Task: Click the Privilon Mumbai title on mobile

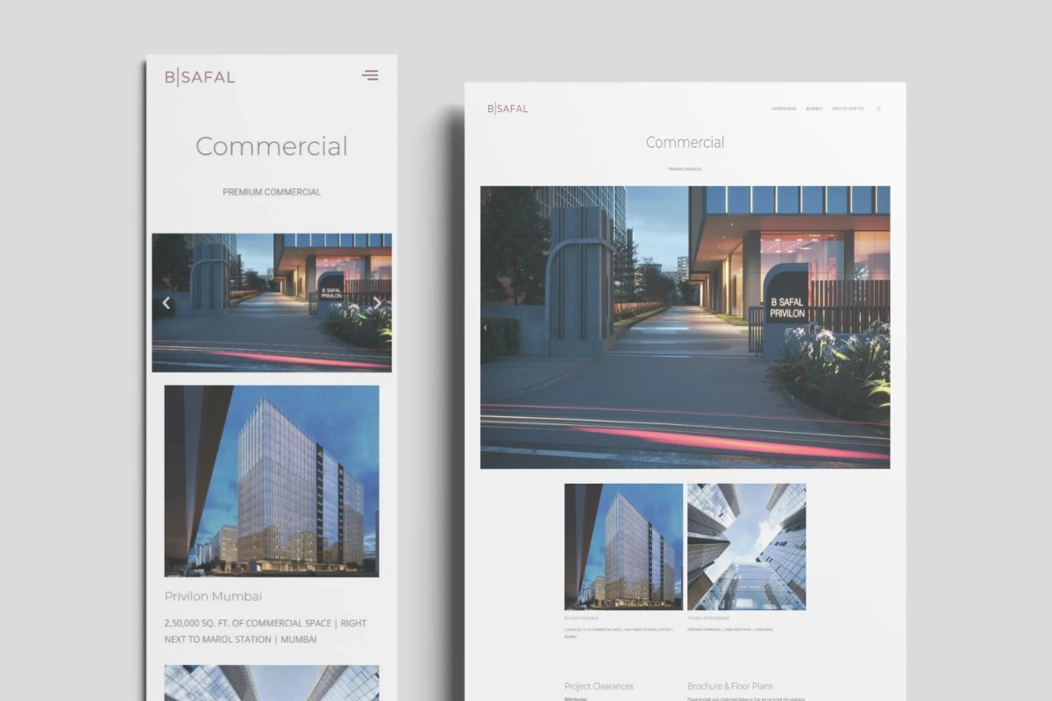Action: click(x=213, y=597)
